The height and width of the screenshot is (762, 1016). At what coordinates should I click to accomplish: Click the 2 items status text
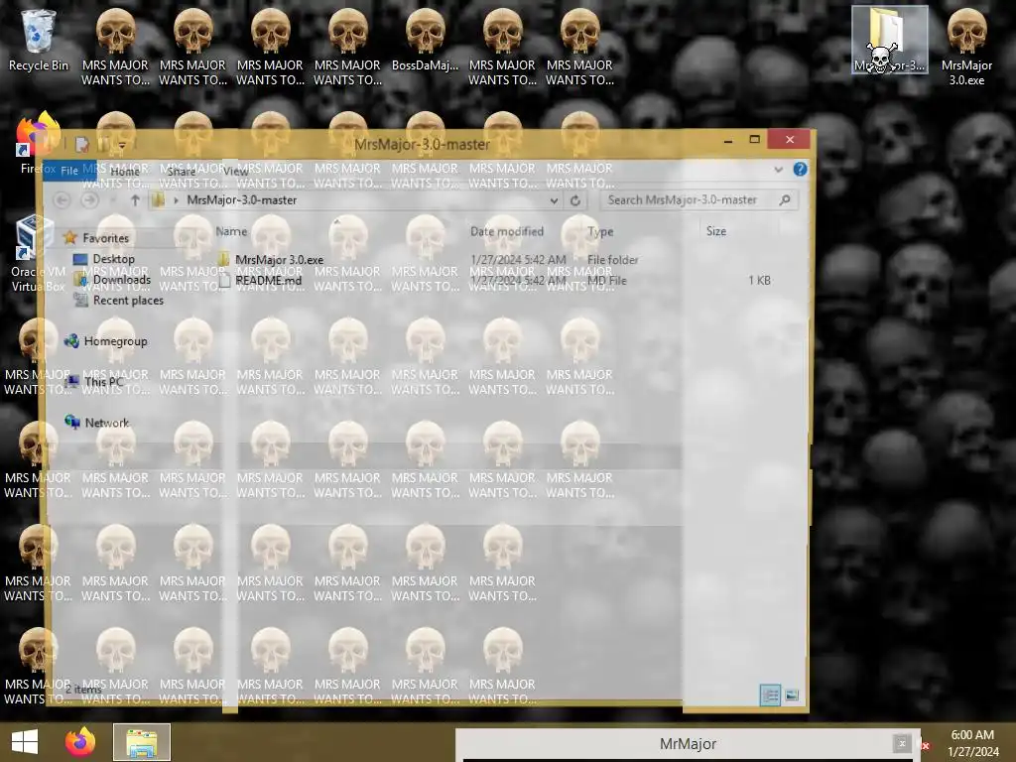click(83, 690)
